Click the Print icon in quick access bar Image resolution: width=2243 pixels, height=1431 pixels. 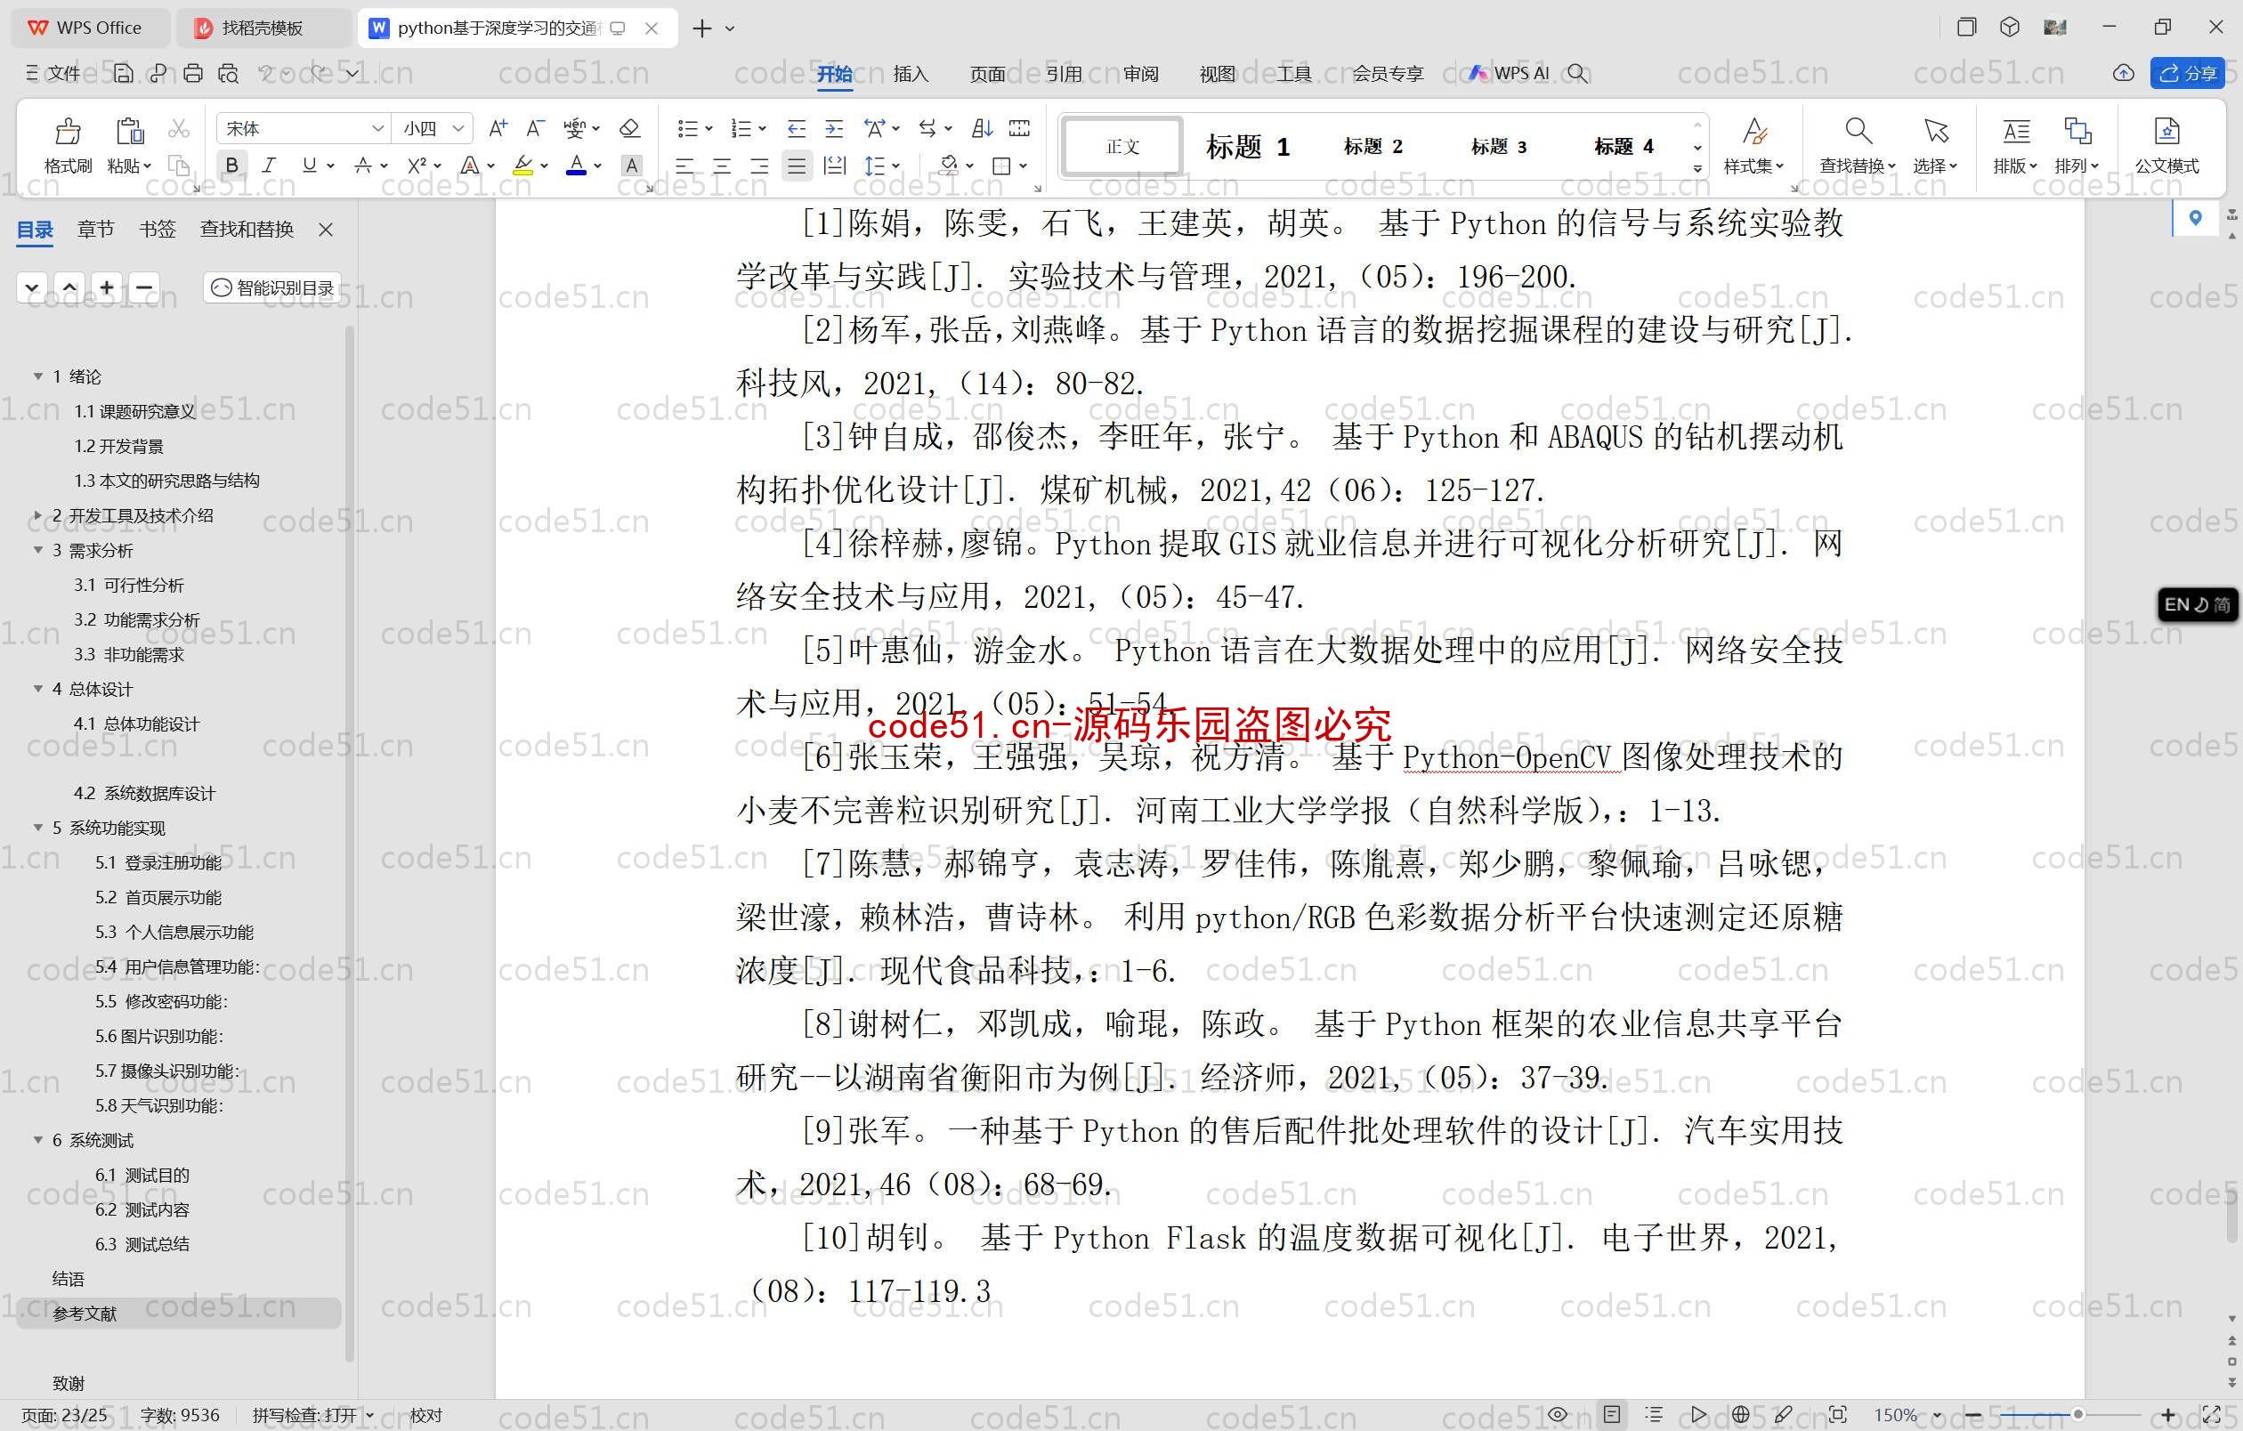[x=193, y=73]
